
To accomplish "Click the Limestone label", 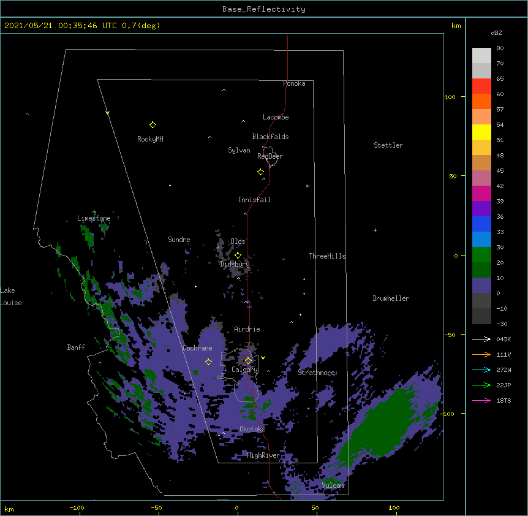I will tap(94, 218).
